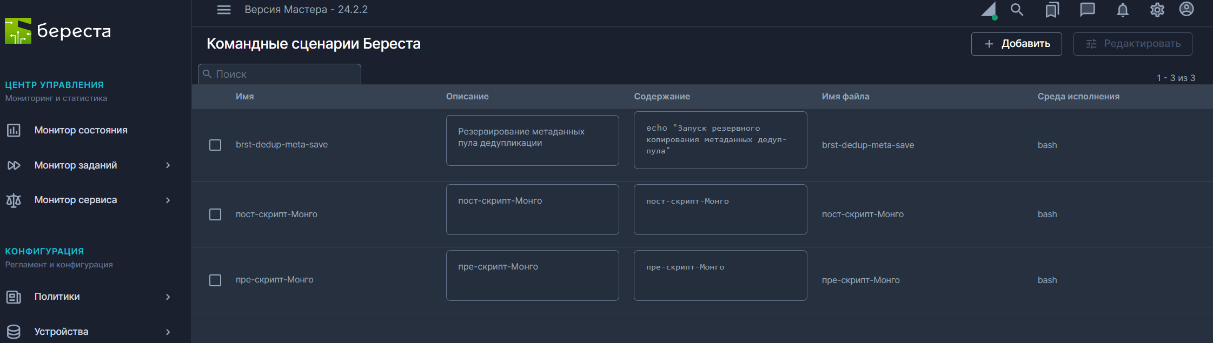Open Монитор состояния in sidebar
The width and height of the screenshot is (1213, 343).
point(81,130)
